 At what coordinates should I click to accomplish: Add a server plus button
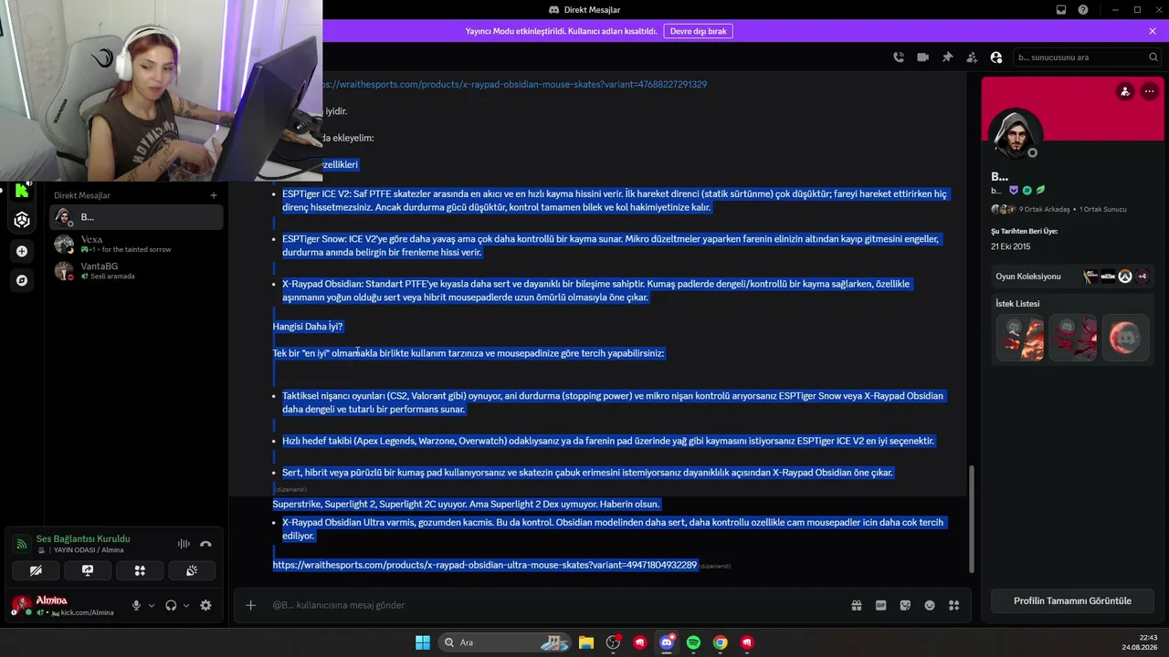(x=22, y=251)
